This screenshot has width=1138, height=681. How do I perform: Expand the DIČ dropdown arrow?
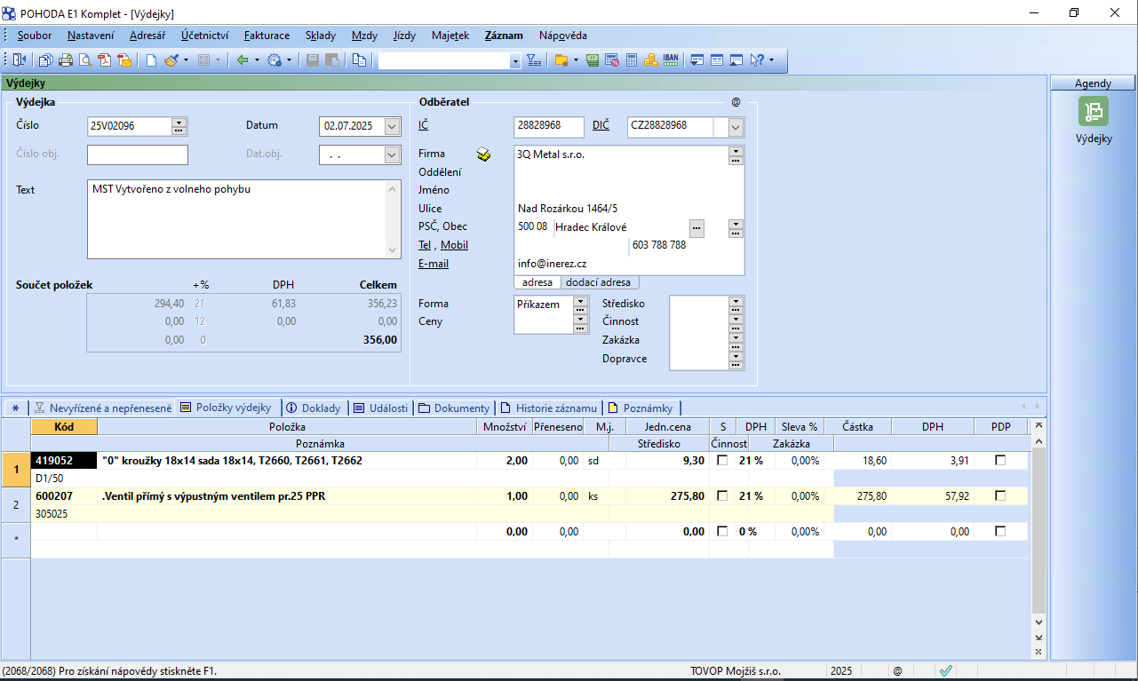[x=736, y=127]
